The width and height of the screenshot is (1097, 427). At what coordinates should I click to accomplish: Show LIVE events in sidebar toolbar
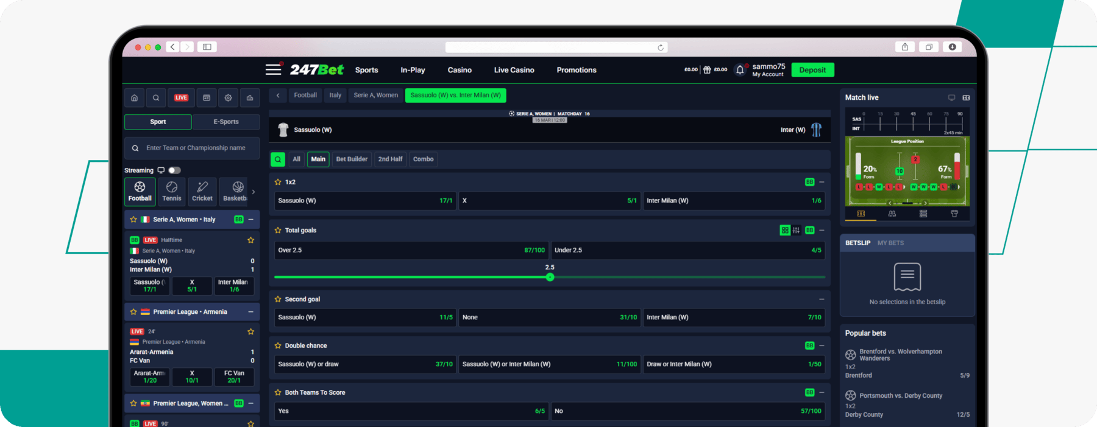point(181,98)
